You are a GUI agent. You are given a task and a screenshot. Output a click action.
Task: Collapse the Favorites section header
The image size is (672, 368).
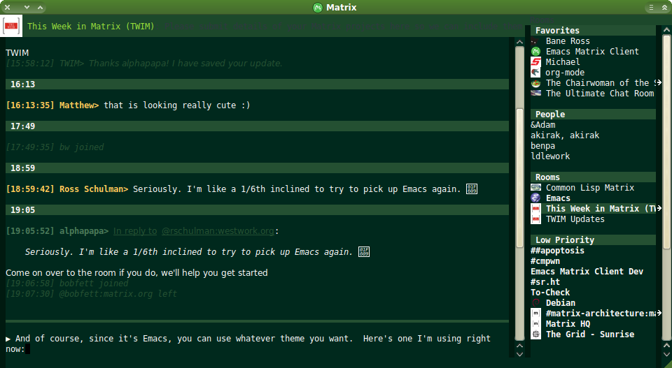557,31
